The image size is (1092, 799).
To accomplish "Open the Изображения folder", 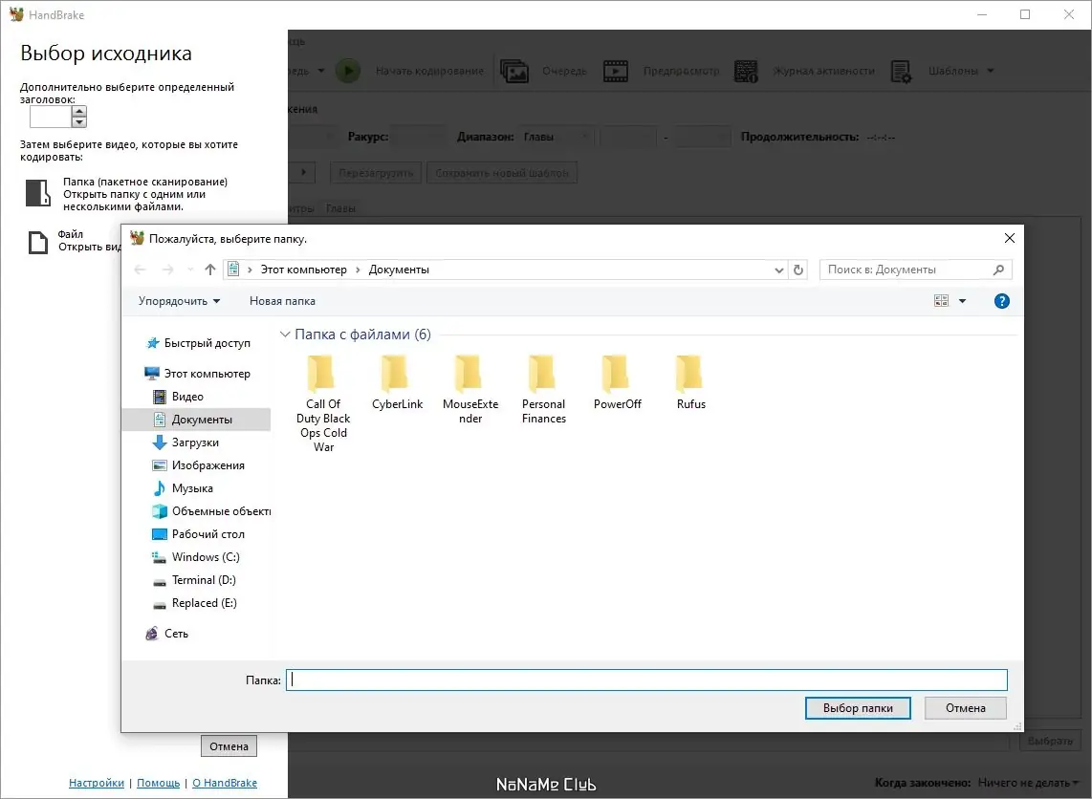I will (x=199, y=465).
